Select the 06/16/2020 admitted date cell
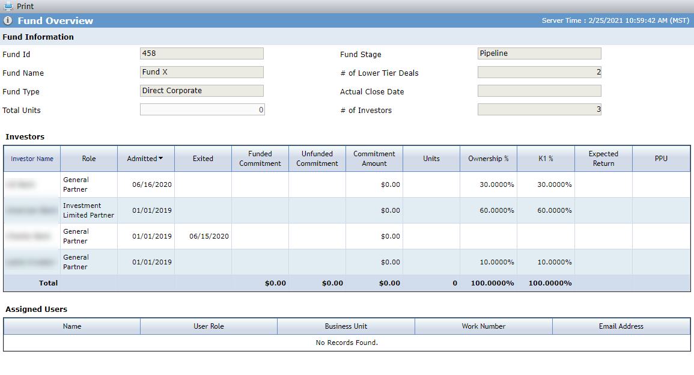This screenshot has height=375, width=694. click(146, 184)
